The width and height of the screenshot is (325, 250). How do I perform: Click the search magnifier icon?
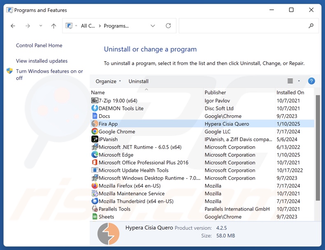pos(311,25)
